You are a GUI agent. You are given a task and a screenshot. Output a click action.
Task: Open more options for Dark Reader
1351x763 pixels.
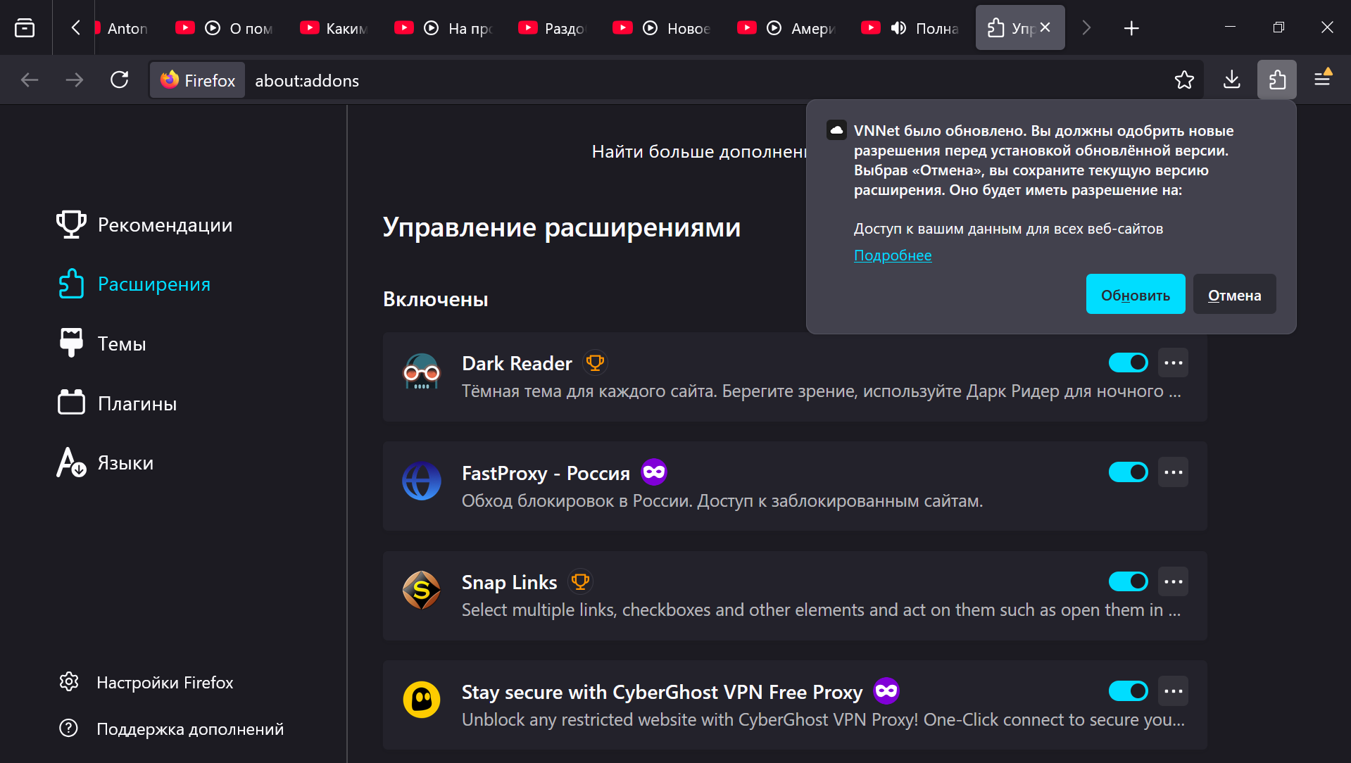pyautogui.click(x=1174, y=362)
